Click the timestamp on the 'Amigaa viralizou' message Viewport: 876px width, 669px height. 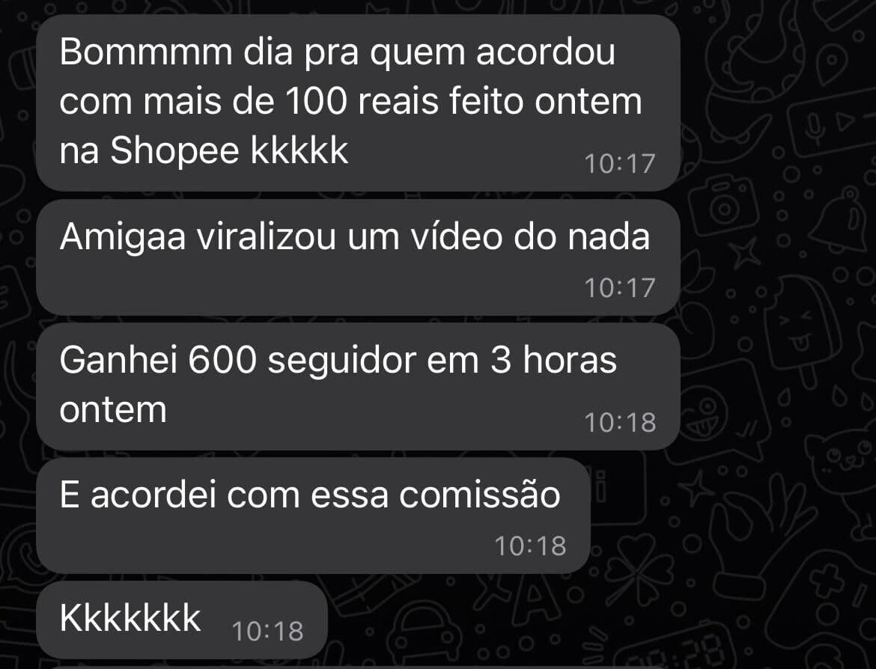pyautogui.click(x=620, y=288)
